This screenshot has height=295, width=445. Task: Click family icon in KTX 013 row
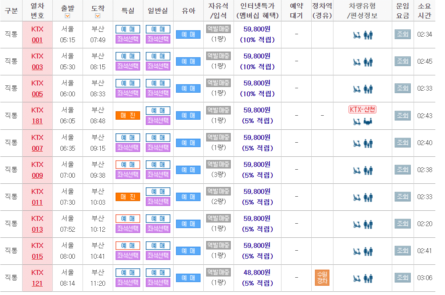(368, 224)
